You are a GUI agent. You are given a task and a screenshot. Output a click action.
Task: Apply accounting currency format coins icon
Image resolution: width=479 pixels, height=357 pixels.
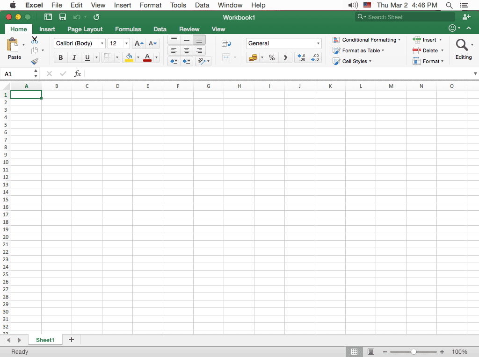(x=253, y=57)
